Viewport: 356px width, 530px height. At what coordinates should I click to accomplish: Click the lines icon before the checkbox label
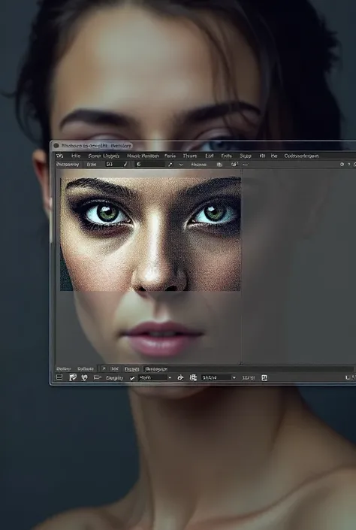tap(98, 377)
